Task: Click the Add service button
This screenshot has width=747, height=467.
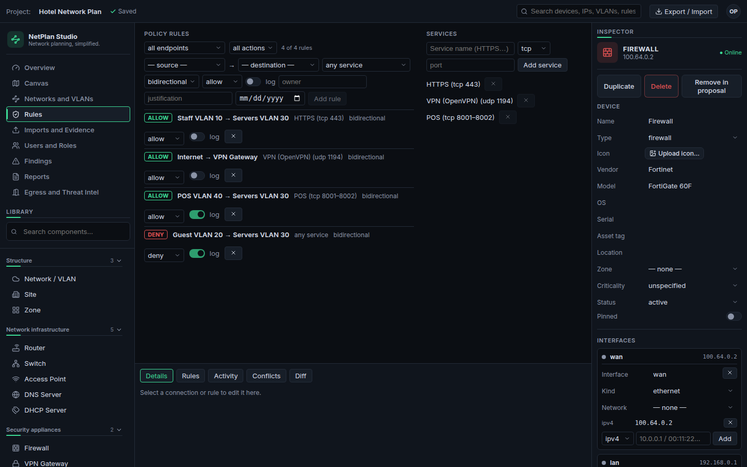Action: click(x=543, y=65)
